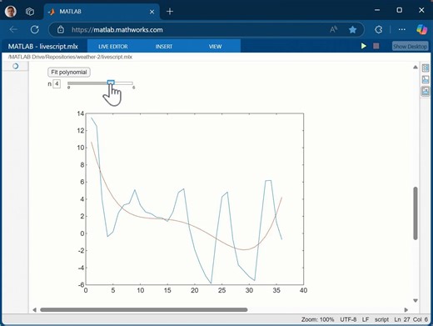Image resolution: width=433 pixels, height=326 pixels.
Task: Toggle the favorites star icon
Action: [352, 29]
